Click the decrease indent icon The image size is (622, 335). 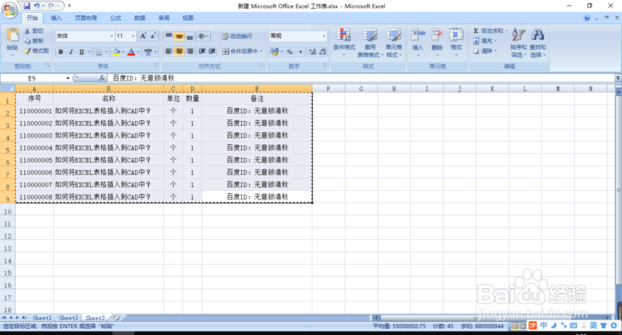point(202,52)
